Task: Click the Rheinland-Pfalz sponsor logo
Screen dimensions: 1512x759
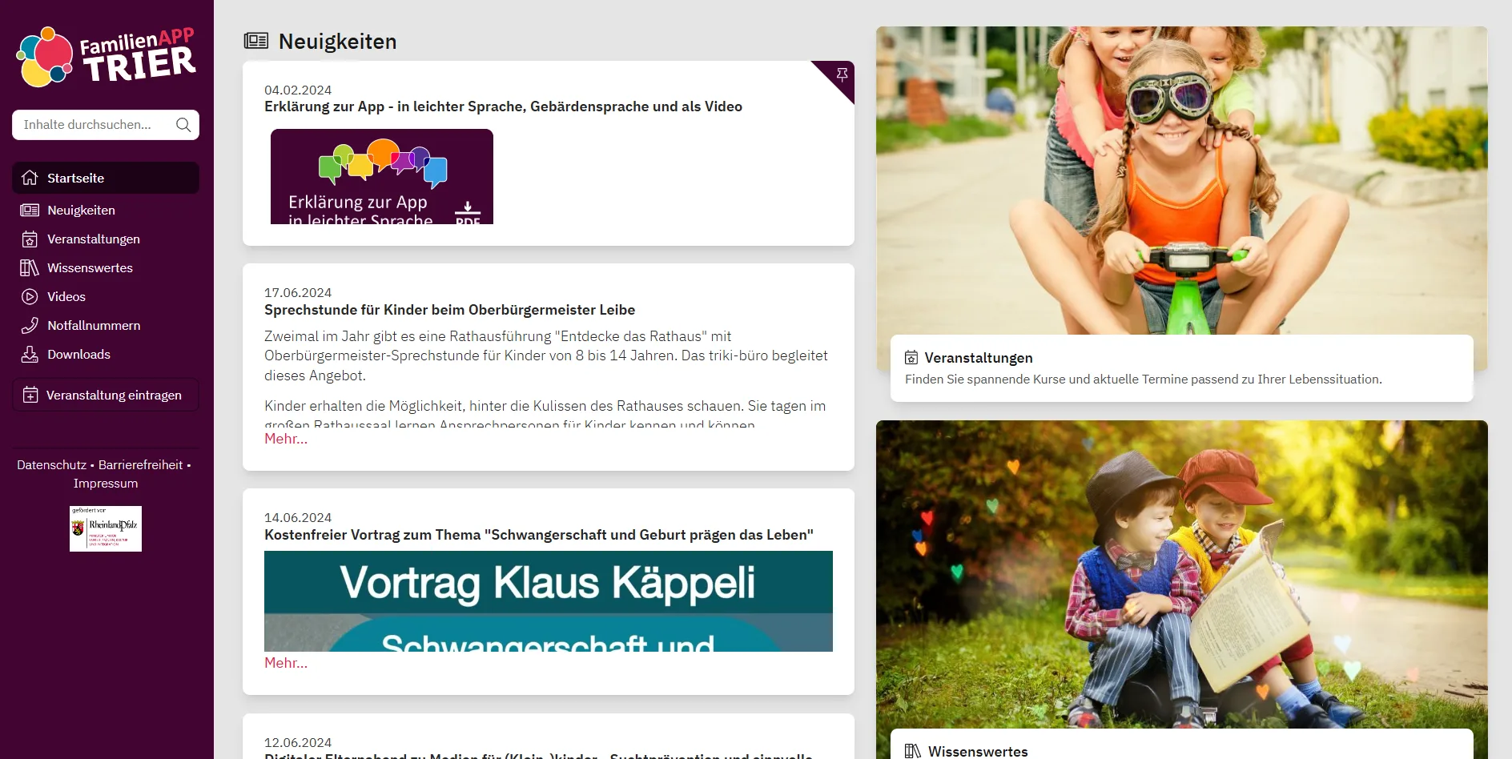Action: point(106,528)
